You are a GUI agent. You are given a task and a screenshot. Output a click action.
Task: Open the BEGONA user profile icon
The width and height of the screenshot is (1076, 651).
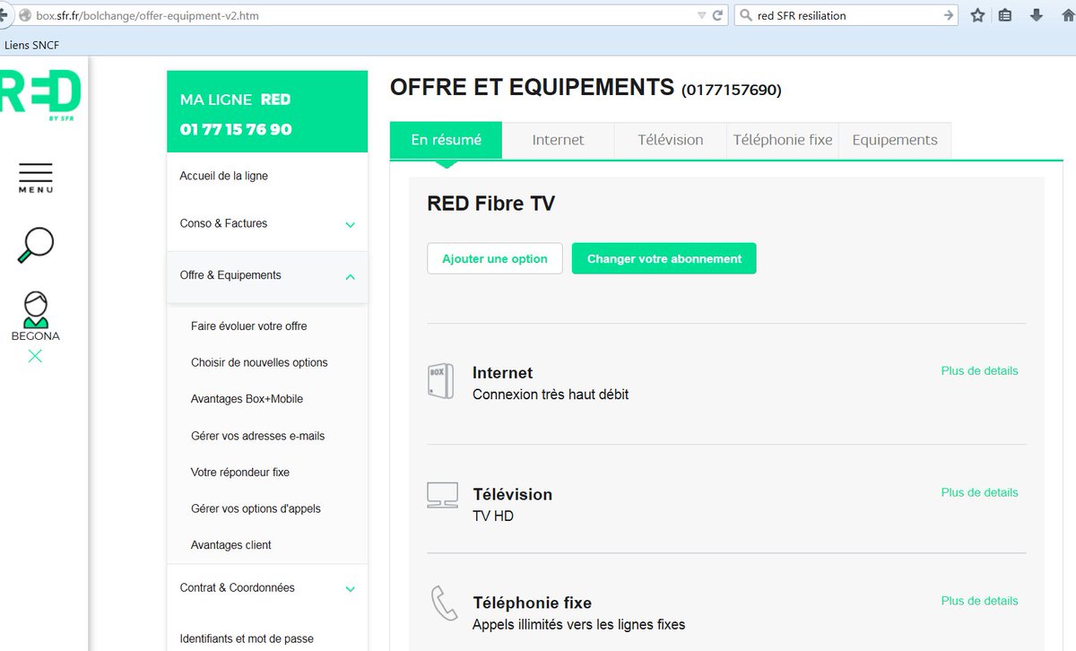(x=36, y=317)
